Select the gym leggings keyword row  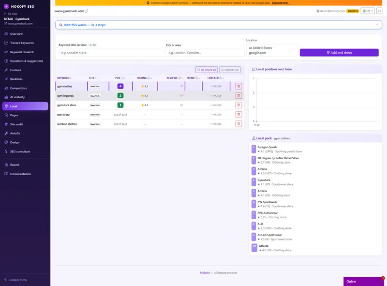(149, 96)
